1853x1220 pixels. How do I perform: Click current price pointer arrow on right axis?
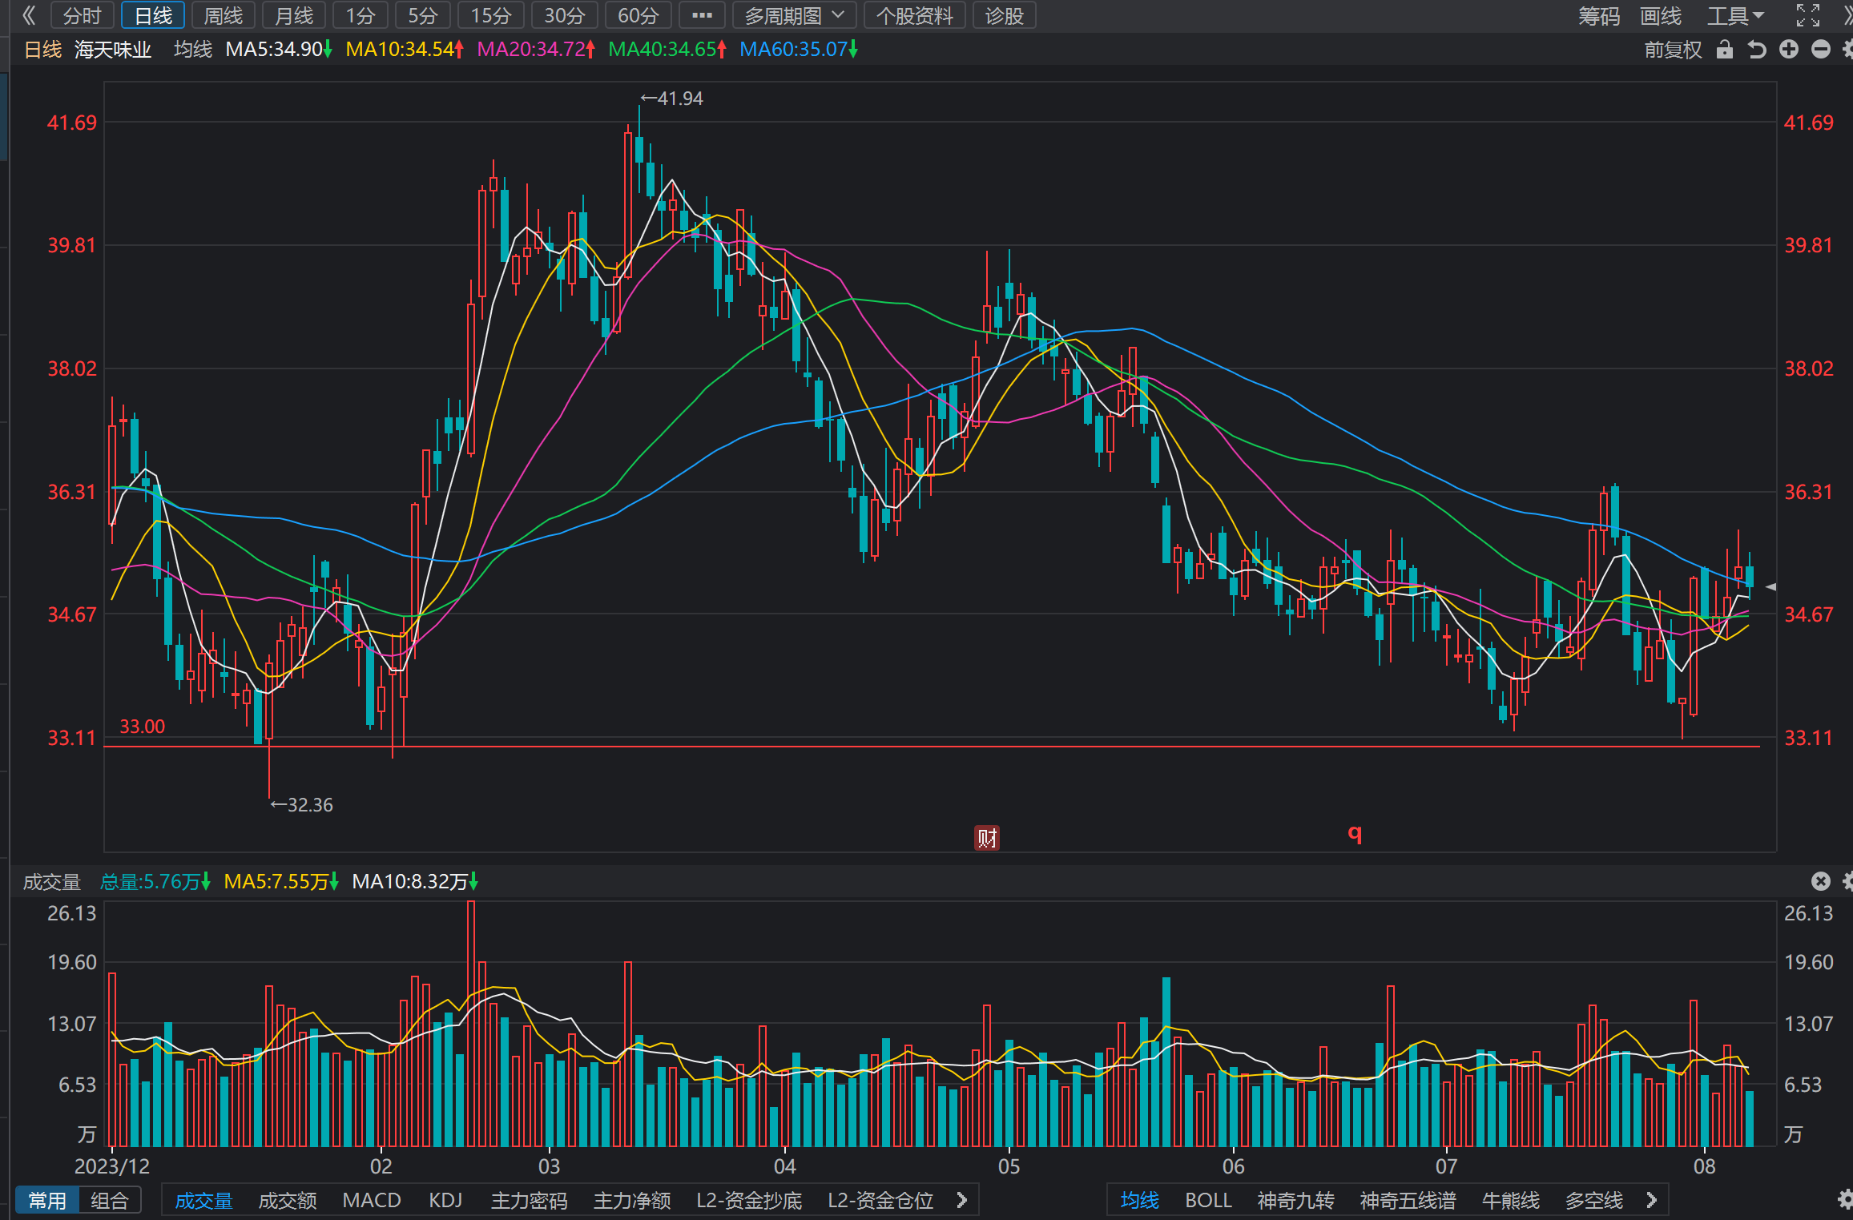(1770, 587)
